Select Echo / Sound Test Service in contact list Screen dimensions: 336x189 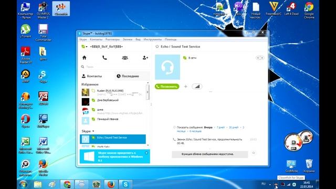tap(113, 139)
